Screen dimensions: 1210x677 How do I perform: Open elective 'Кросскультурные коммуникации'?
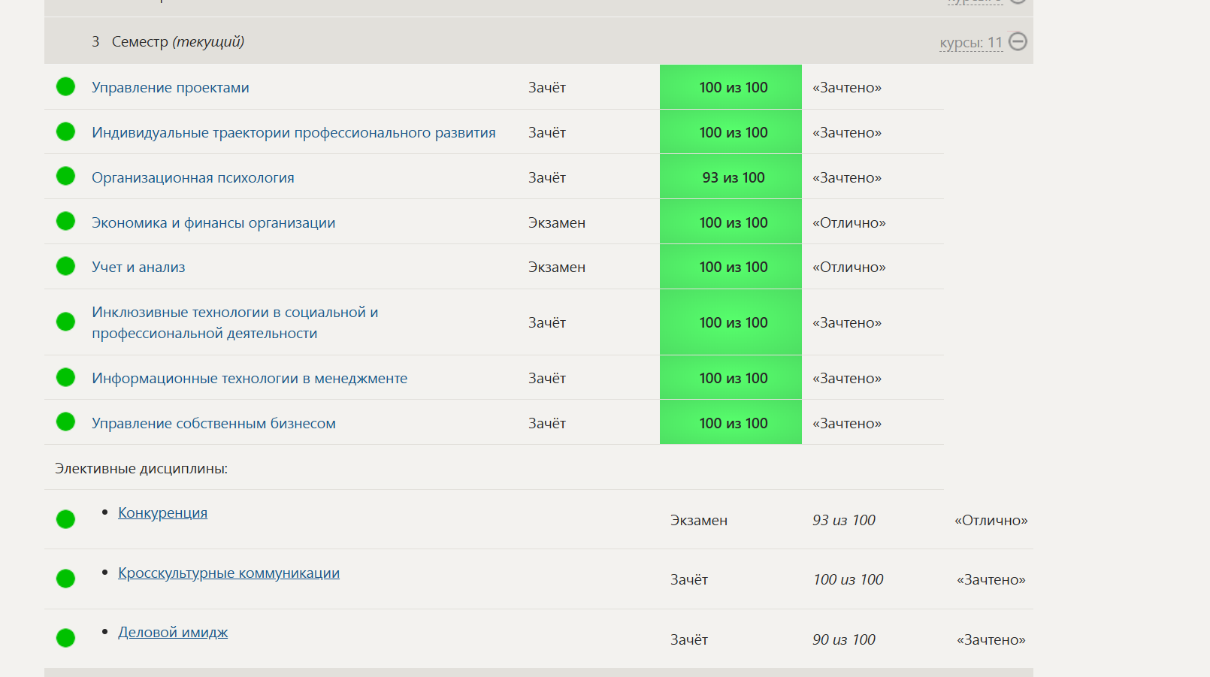(x=228, y=573)
